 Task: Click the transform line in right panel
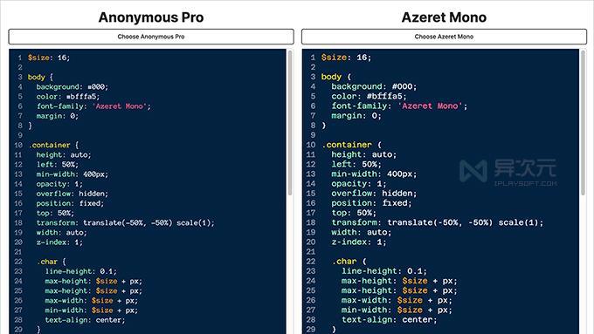[x=437, y=222]
